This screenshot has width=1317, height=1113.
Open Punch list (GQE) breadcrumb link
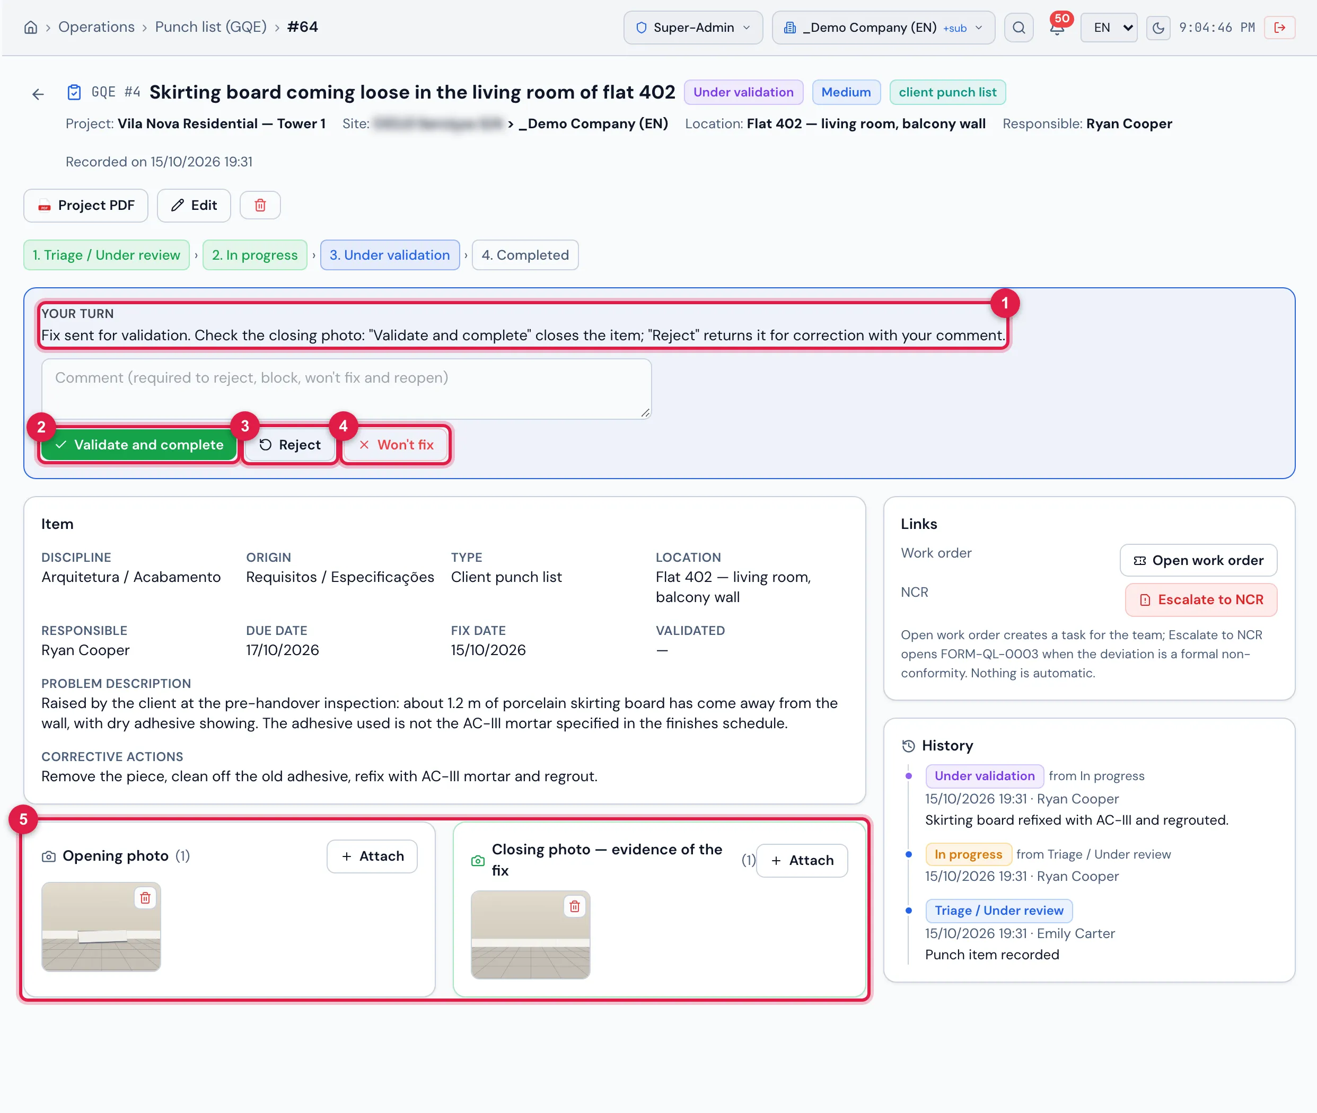coord(211,27)
